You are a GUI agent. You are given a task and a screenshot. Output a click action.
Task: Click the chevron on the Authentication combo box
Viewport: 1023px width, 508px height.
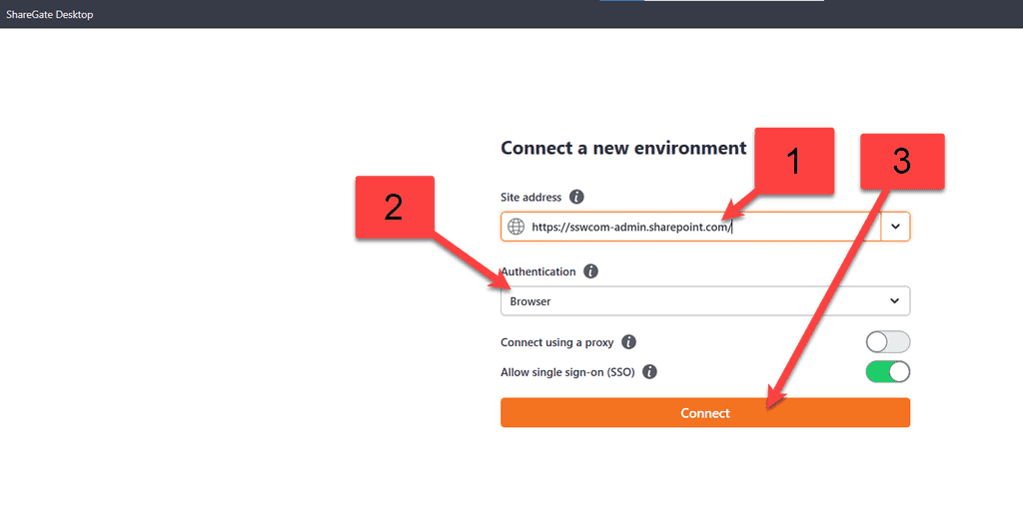point(894,300)
